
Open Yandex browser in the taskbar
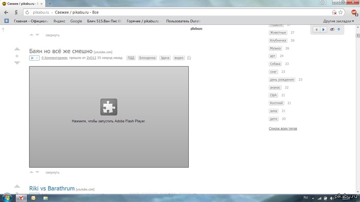[21, 198]
